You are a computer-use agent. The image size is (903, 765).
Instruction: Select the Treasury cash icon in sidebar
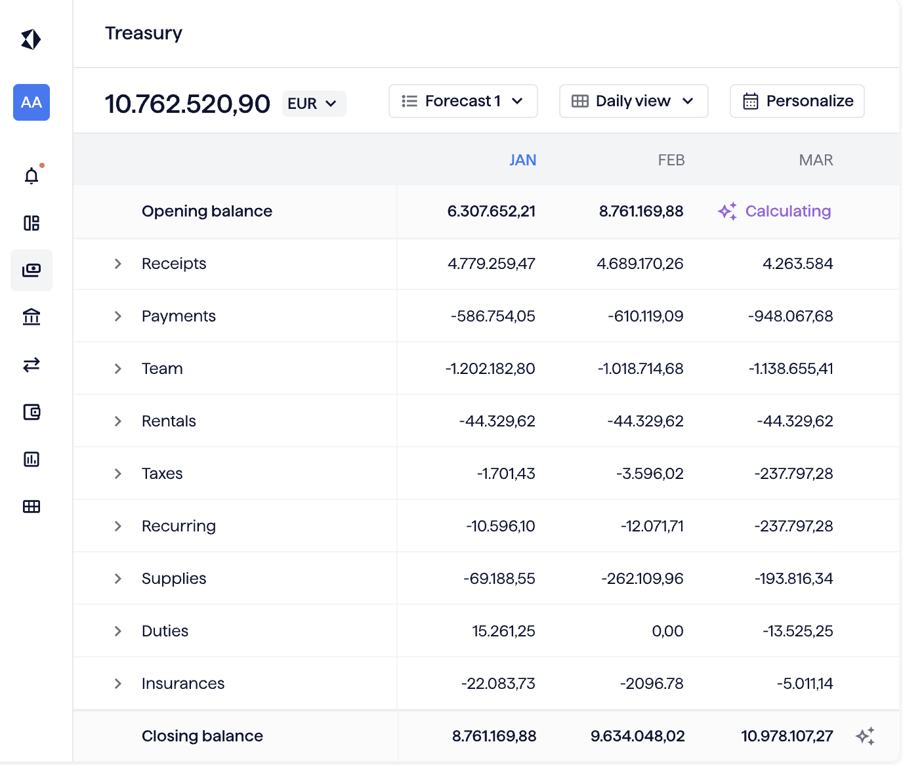pos(31,270)
